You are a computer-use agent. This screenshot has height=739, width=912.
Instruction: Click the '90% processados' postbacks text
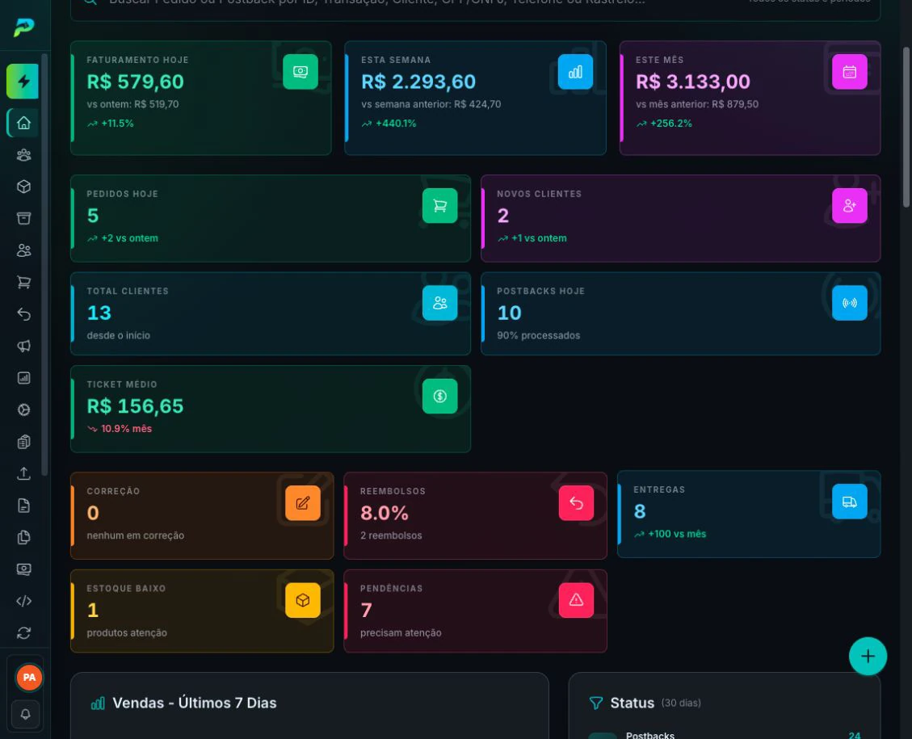click(x=538, y=335)
